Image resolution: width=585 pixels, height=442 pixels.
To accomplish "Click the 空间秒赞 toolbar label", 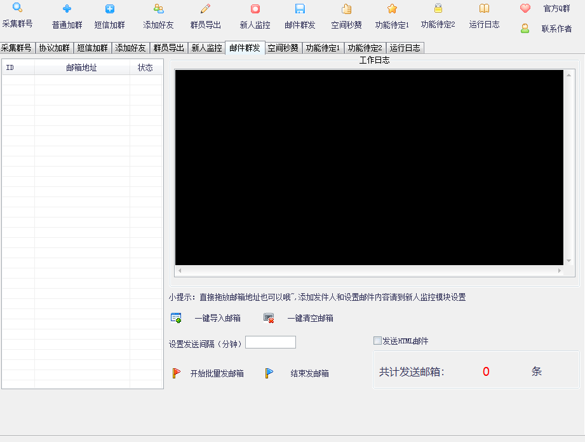I will (347, 25).
